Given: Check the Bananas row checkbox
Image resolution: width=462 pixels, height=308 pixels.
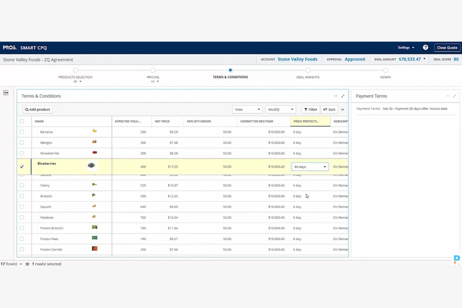Looking at the screenshot, I should point(22,132).
